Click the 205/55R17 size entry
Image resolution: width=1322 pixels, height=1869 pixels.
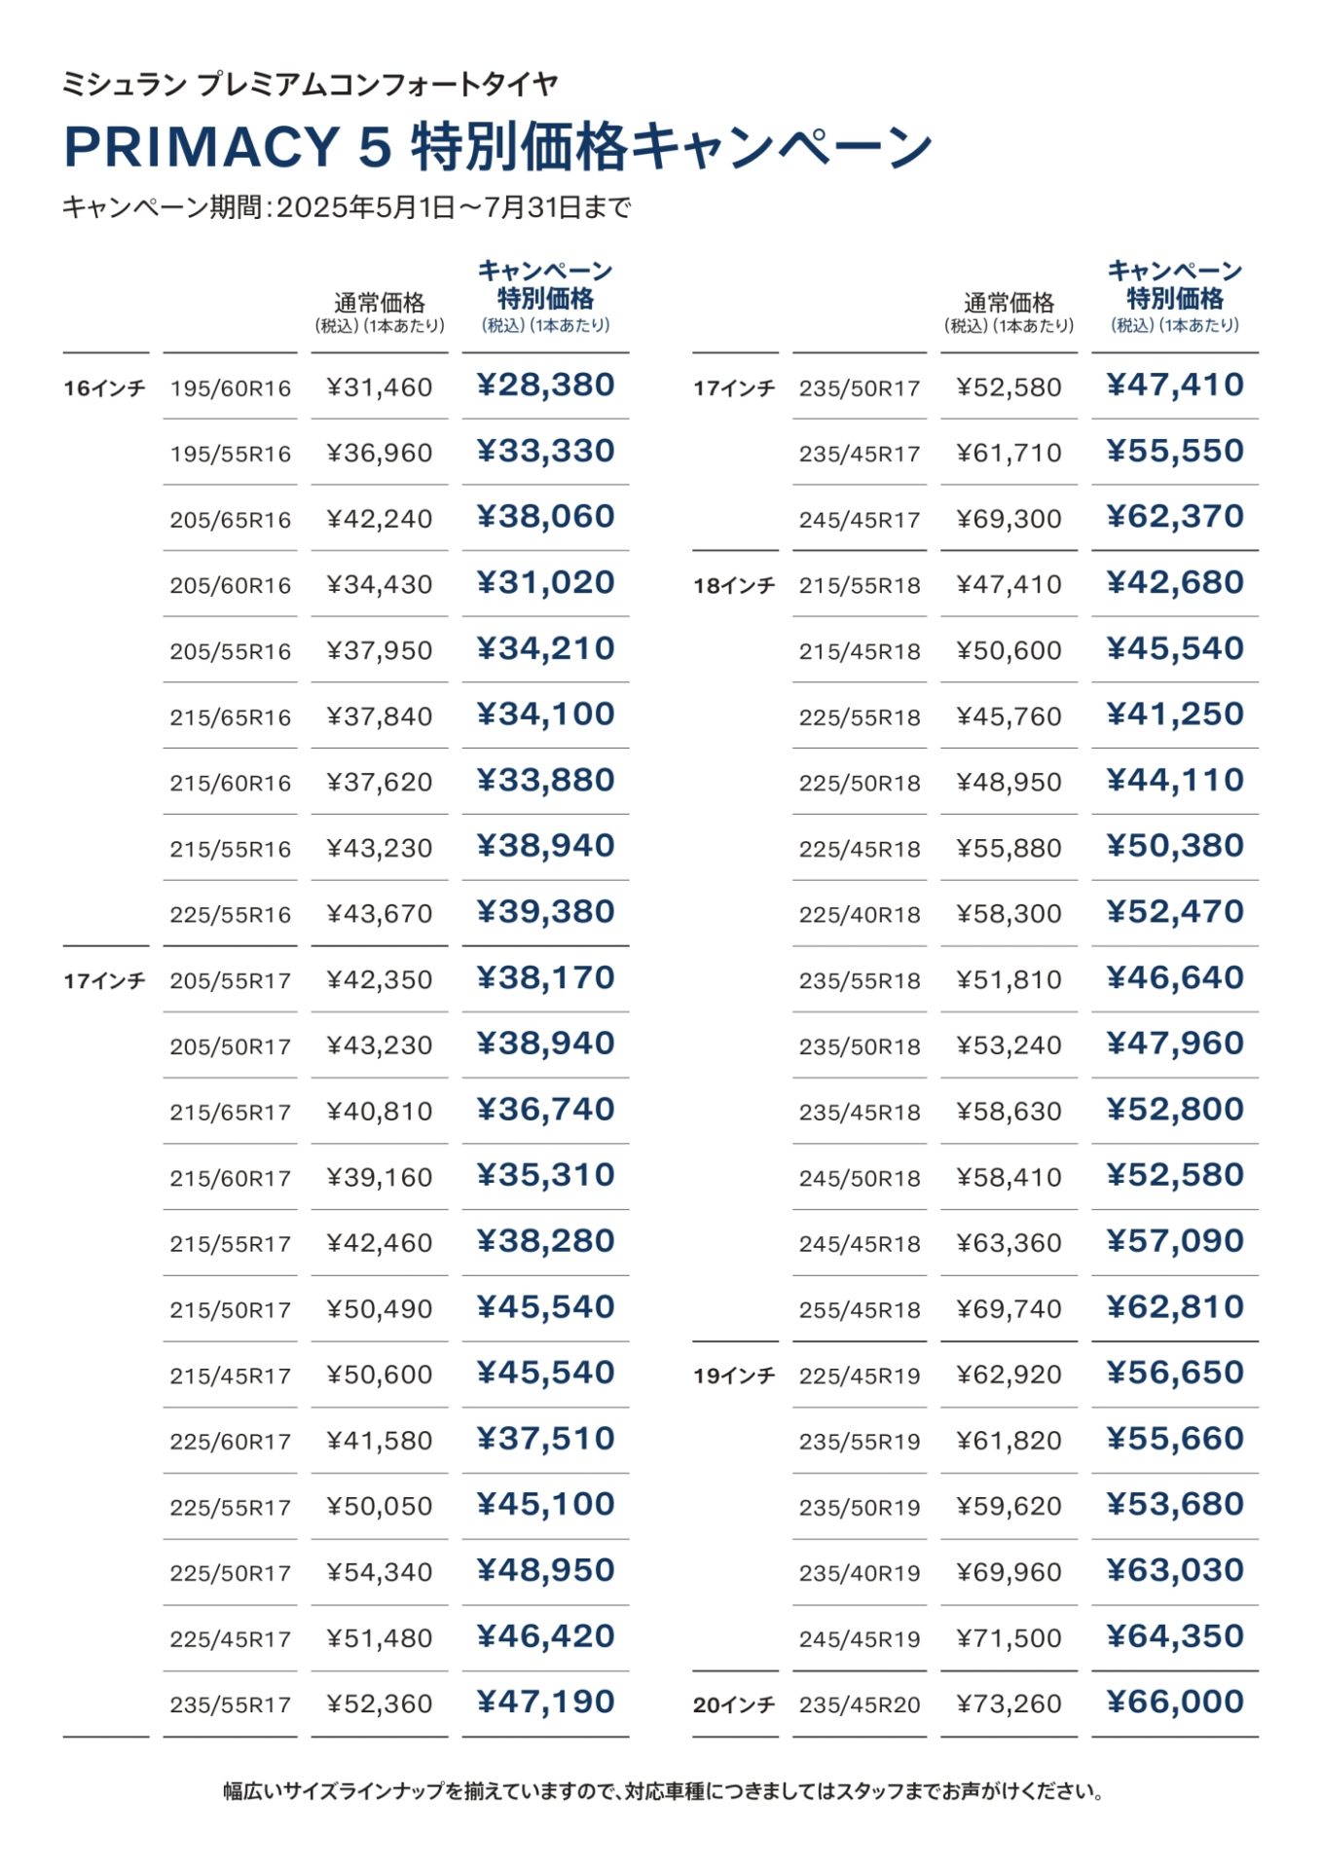[x=231, y=980]
